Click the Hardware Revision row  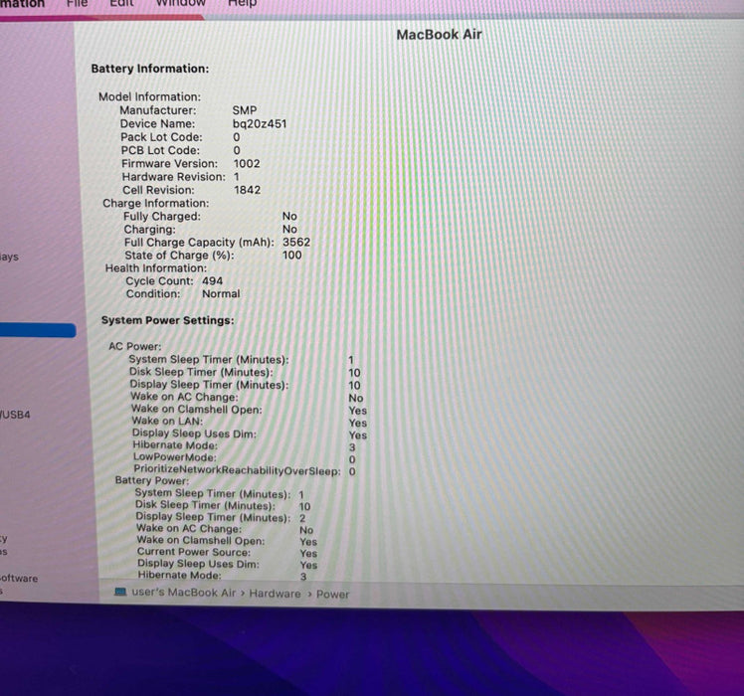coord(180,177)
